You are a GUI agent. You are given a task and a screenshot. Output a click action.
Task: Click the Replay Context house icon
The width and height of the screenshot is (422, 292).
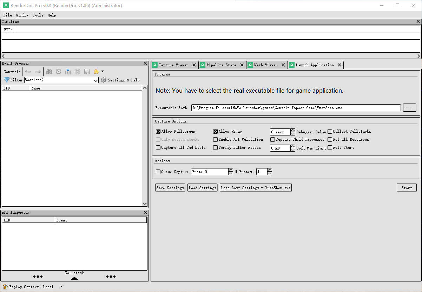click(5, 287)
